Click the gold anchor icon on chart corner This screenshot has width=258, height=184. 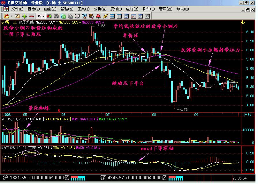pyautogui.click(x=243, y=22)
